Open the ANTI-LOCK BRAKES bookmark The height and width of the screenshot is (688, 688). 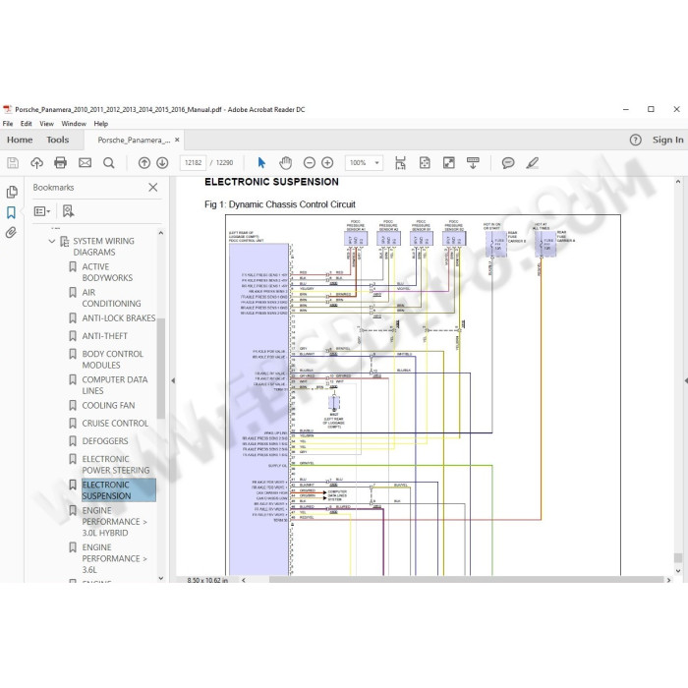pos(119,317)
